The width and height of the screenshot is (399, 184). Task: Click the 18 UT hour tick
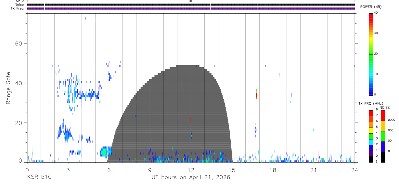273,170
